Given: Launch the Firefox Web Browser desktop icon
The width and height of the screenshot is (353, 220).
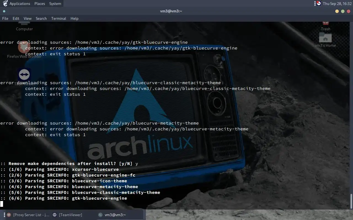Looking at the screenshot, I should [24, 50].
